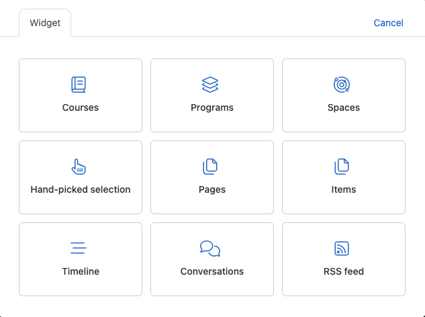
Task: Click the stacked layers icon for Programs
Action: pos(211,85)
